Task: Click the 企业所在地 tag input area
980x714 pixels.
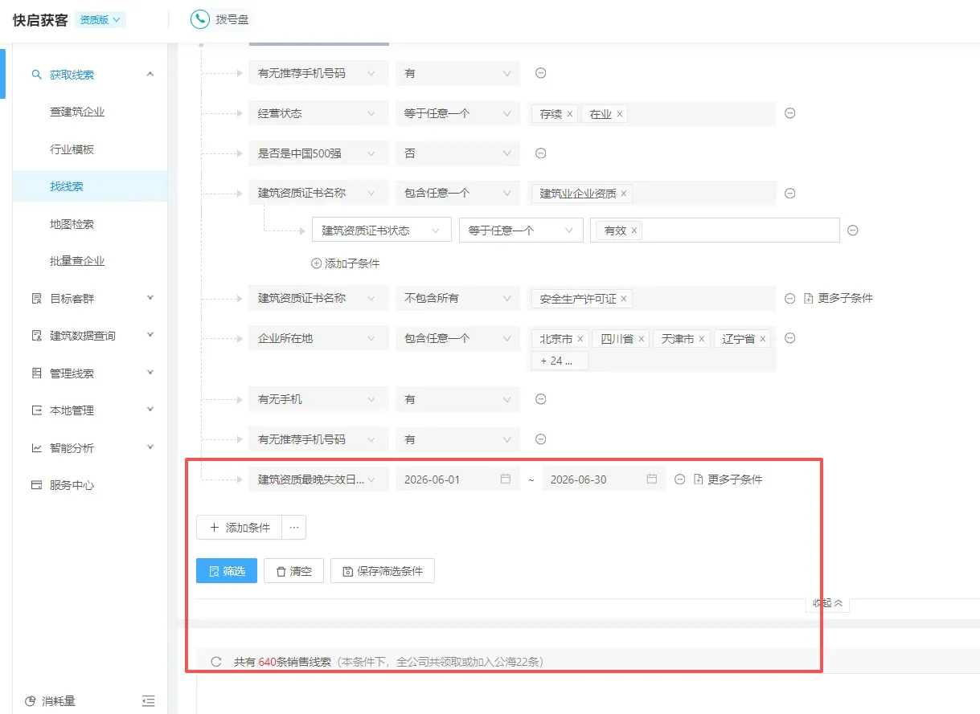Action: click(x=653, y=349)
